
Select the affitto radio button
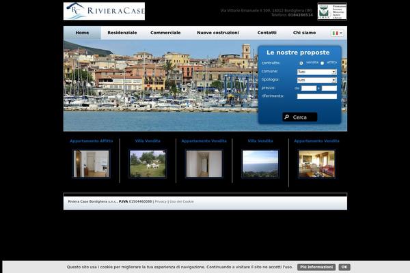pos(322,63)
